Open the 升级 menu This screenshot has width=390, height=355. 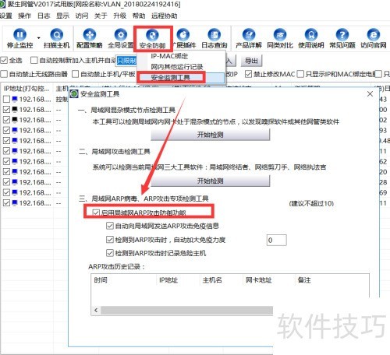coord(119,16)
